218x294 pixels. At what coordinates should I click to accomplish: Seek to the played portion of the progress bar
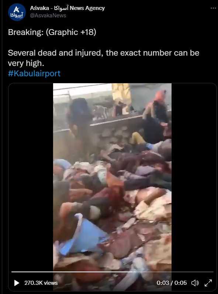[x=72, y=272]
